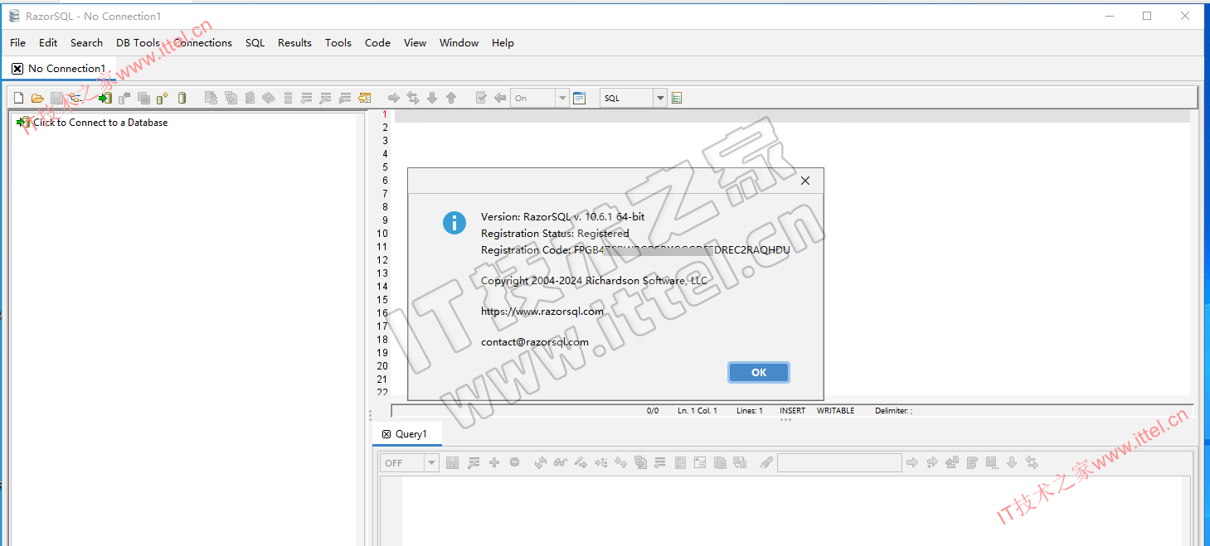Close the Query1 tab with its X icon
The image size is (1210, 546).
point(386,434)
